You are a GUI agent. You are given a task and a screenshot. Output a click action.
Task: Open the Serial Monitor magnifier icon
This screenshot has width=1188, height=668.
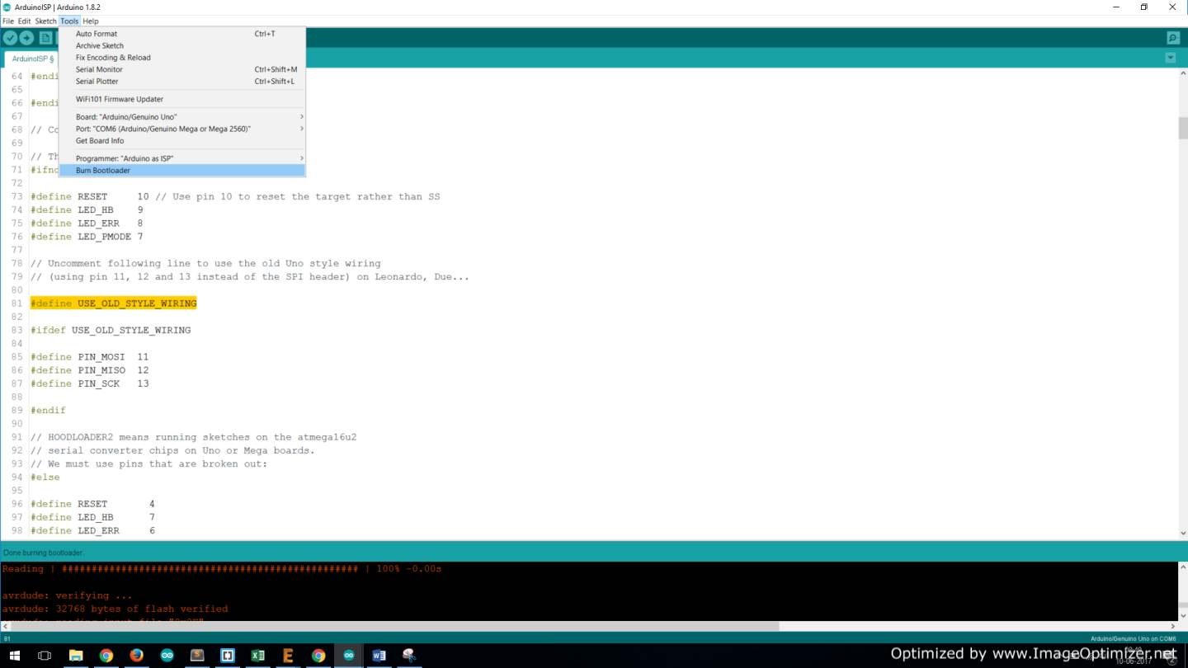coord(1172,38)
